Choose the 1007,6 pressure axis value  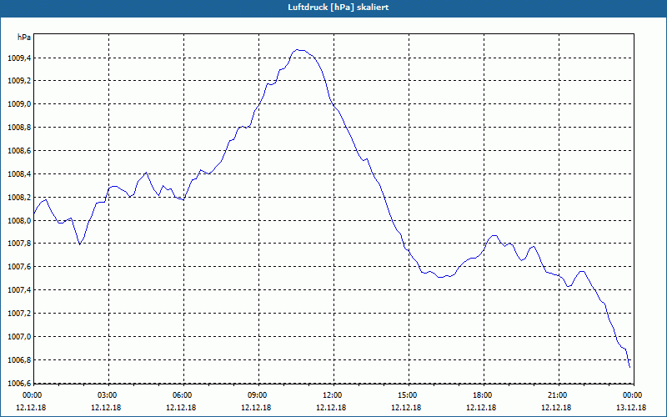click(x=19, y=267)
